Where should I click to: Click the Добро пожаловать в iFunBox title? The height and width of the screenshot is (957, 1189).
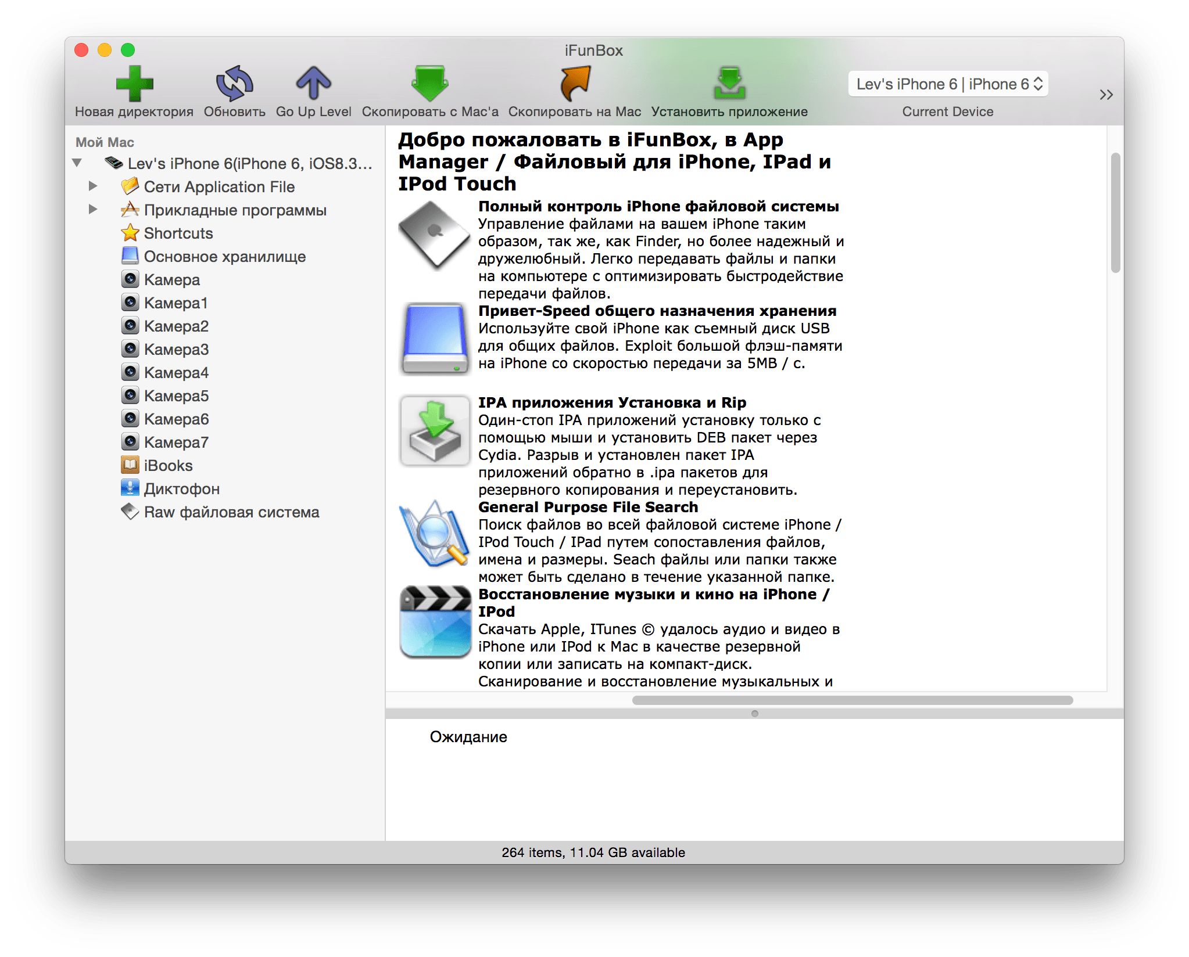pyautogui.click(x=615, y=161)
